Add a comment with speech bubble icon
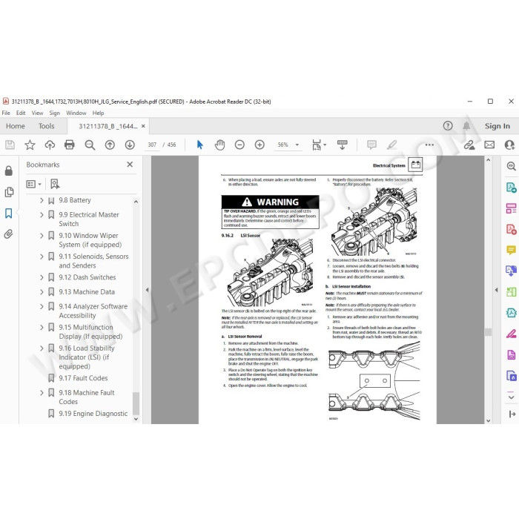 point(371,145)
